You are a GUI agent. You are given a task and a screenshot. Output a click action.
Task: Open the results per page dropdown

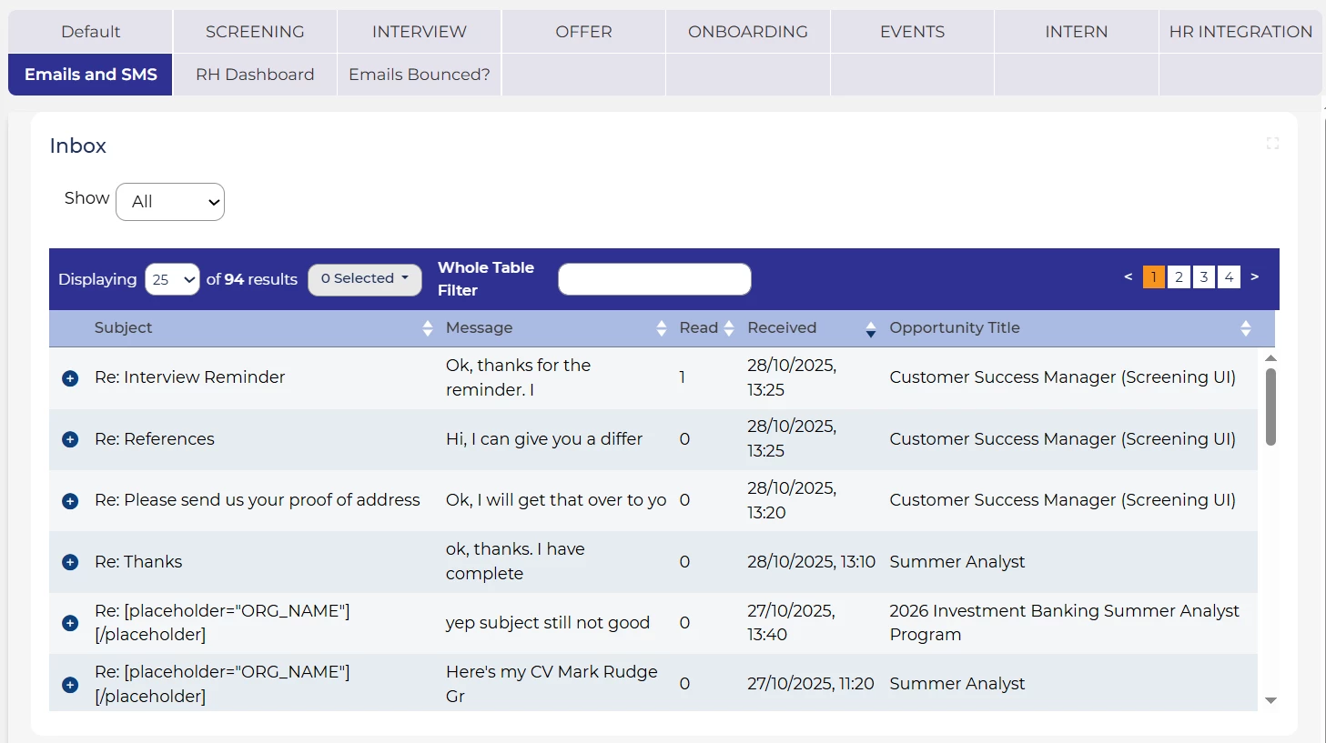[x=172, y=279]
